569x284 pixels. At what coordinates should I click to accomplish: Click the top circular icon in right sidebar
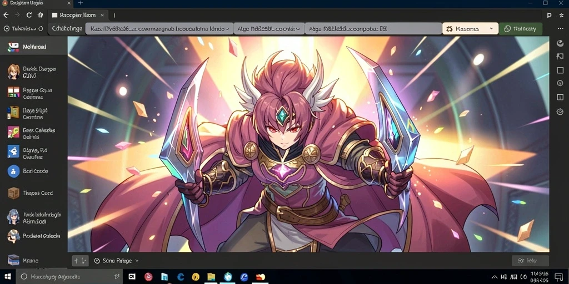coord(560,43)
